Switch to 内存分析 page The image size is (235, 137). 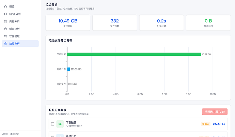(20, 22)
